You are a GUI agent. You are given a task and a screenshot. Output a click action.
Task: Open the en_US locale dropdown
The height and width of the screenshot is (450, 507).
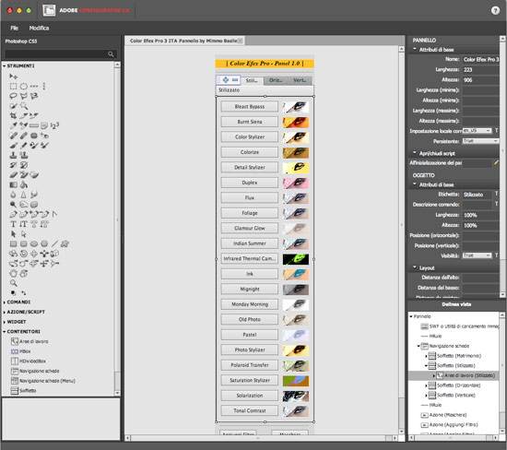click(x=477, y=131)
